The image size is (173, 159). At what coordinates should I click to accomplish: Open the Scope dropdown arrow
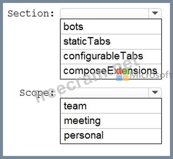(155, 93)
